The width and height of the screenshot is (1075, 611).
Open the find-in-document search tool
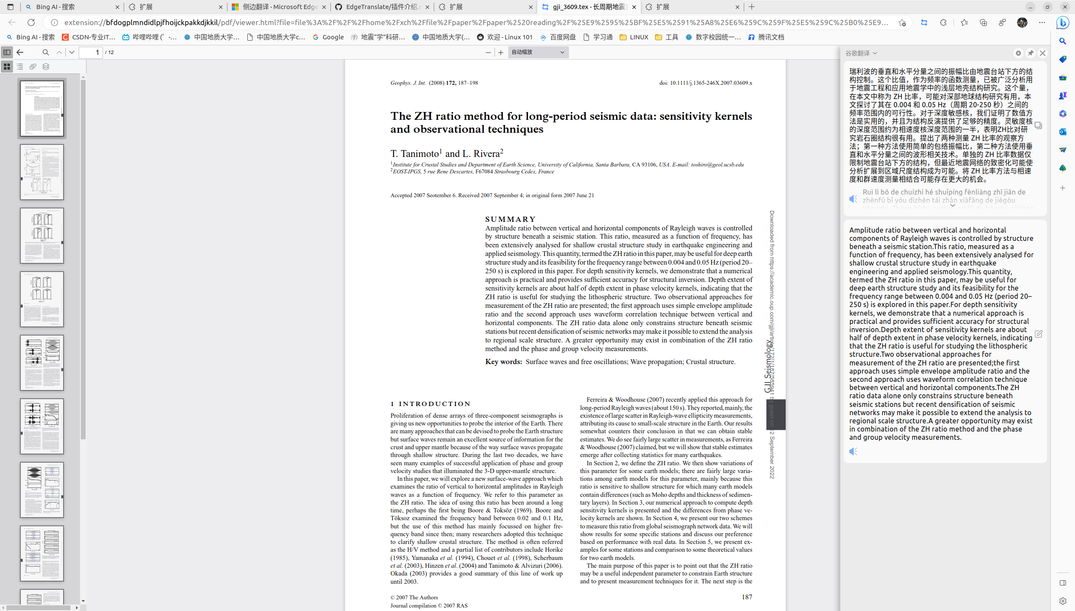[46, 52]
